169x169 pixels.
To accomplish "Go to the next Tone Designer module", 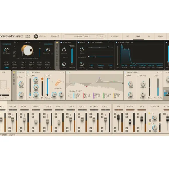I will tap(113, 43).
